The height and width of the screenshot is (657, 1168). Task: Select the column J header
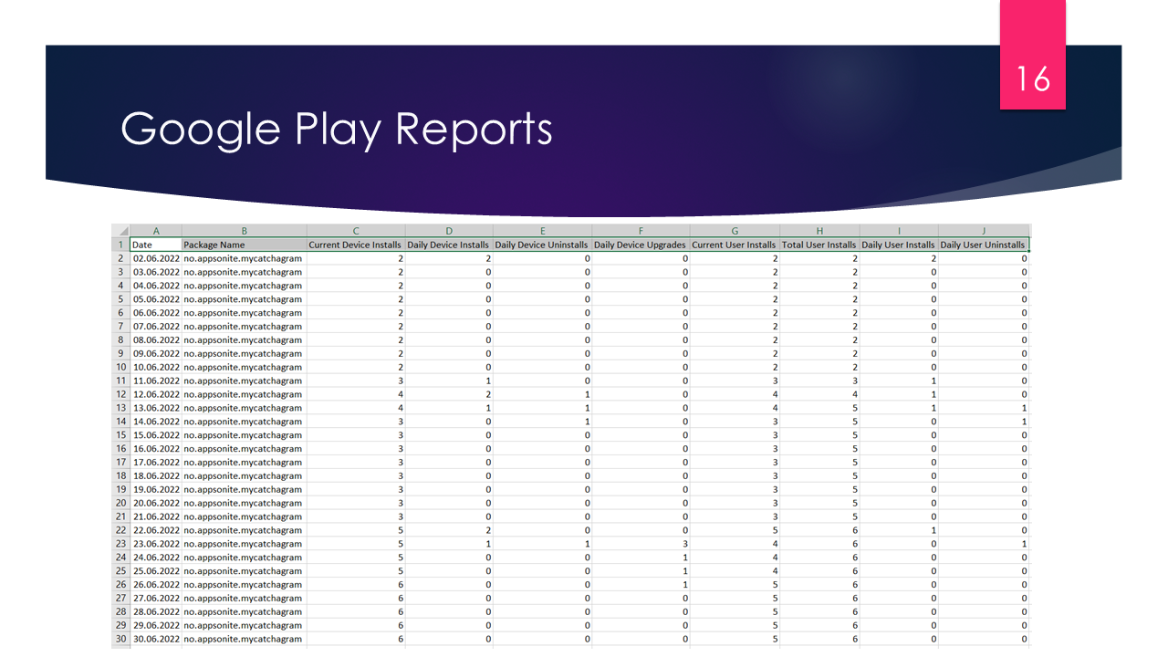[983, 231]
